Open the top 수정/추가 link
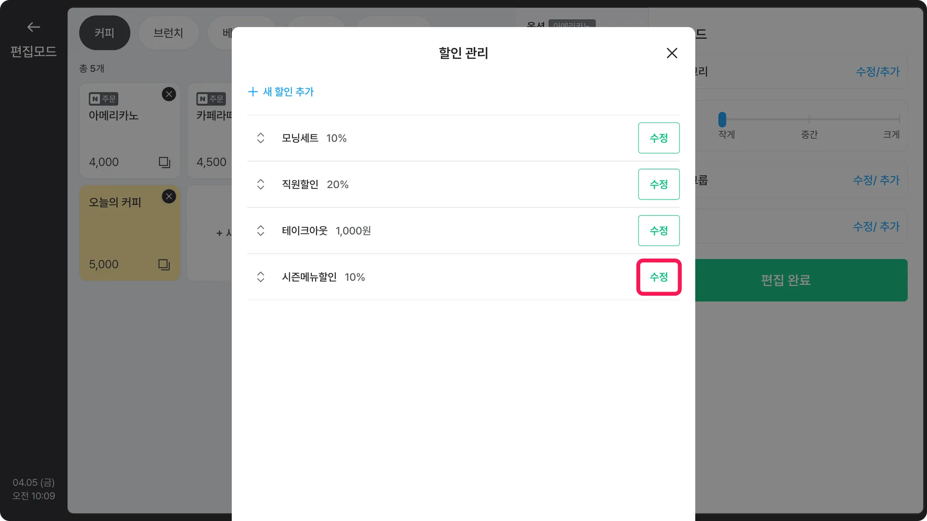This screenshot has width=927, height=521. 877,71
